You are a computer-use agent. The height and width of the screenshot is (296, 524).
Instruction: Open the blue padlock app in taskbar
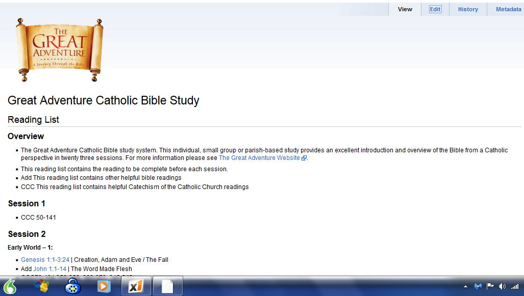pyautogui.click(x=72, y=286)
